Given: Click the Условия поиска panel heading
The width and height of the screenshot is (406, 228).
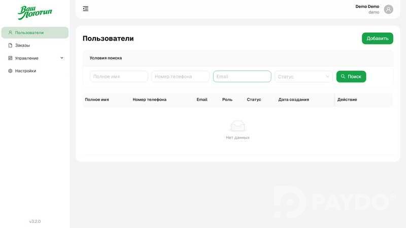Looking at the screenshot, I should point(106,58).
